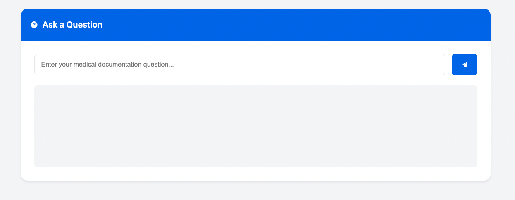
Task: Click the question mark circle icon
Action: tap(34, 25)
